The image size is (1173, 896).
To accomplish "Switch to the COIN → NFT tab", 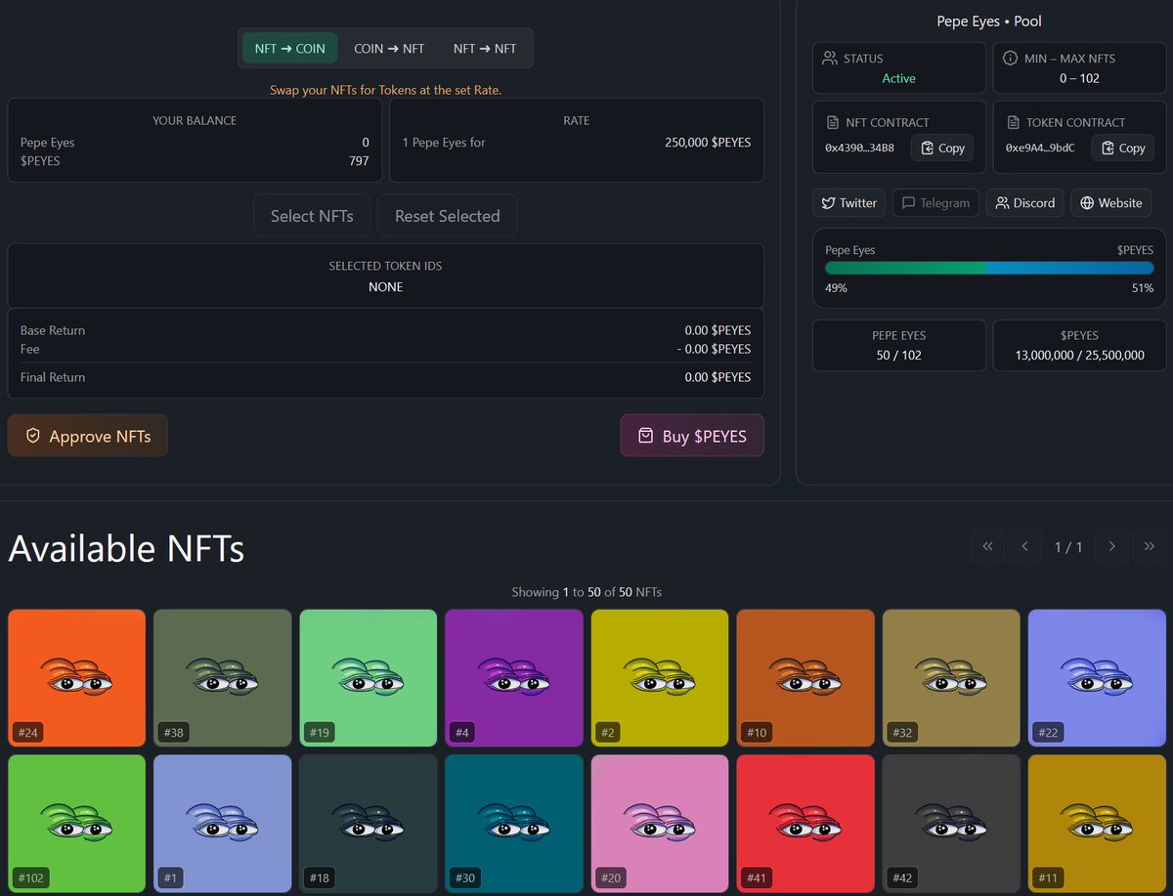I will 388,48.
